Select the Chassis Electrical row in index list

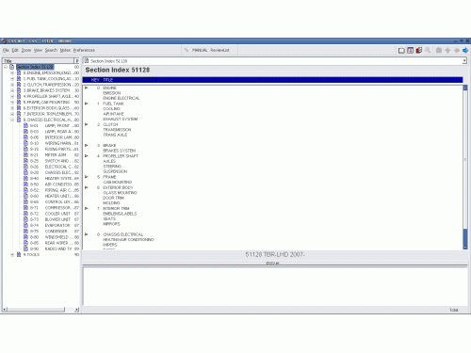coord(122,234)
